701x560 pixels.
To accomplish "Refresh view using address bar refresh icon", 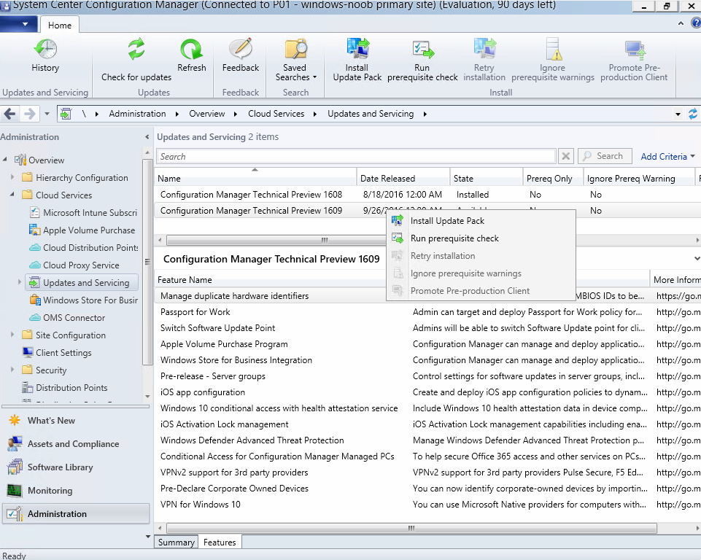I will coord(692,114).
